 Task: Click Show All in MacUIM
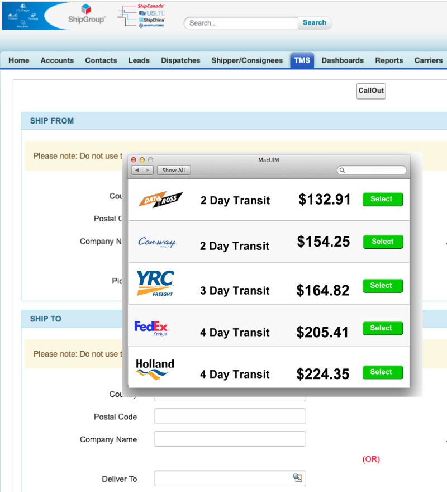tap(173, 170)
